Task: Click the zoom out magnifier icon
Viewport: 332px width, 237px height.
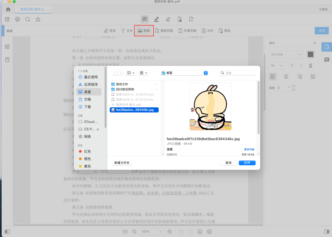Action: click(x=135, y=232)
